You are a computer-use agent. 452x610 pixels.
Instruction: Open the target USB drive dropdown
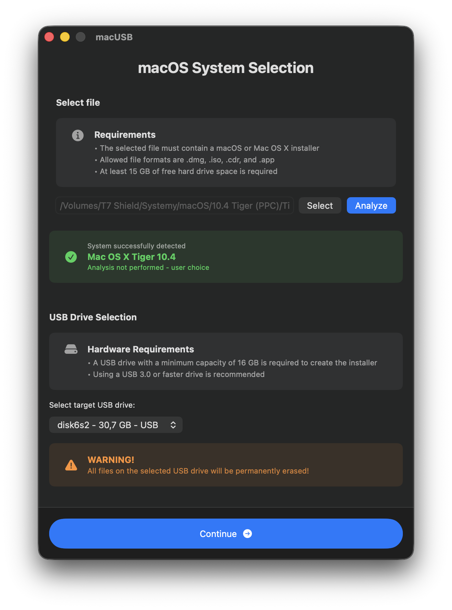pos(116,425)
